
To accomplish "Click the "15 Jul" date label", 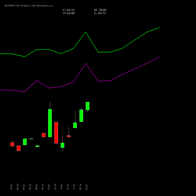I will point(62,187).
